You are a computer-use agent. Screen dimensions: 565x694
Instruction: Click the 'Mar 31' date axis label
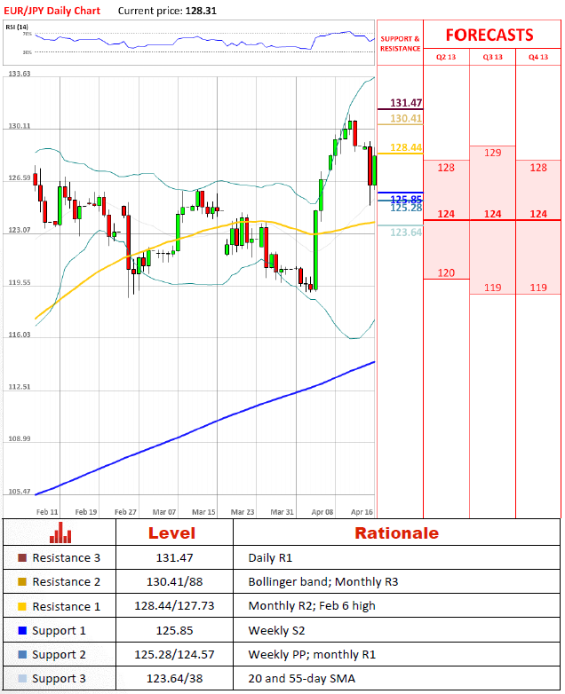tap(282, 512)
